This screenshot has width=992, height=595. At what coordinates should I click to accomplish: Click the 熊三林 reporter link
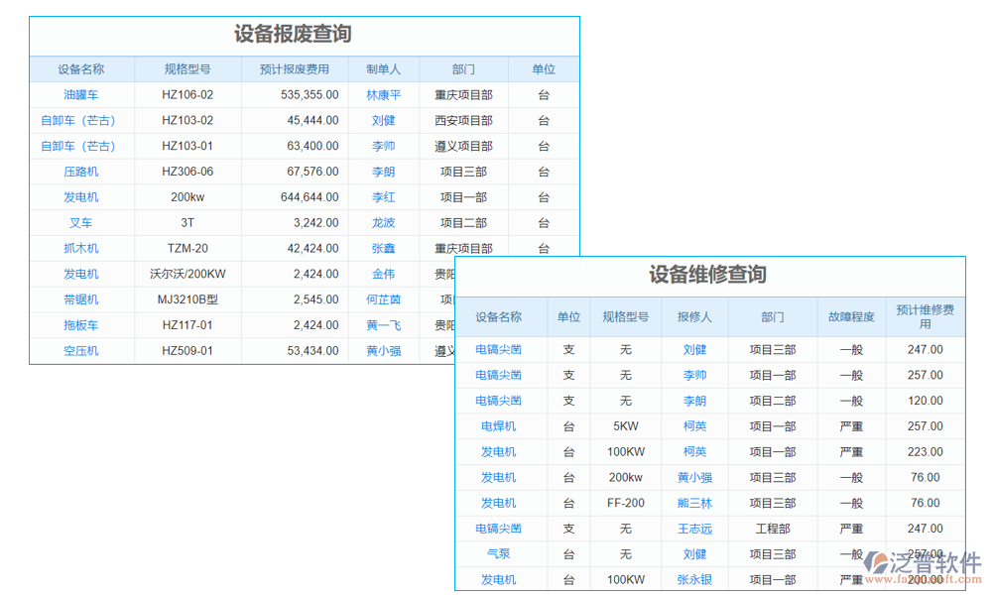pyautogui.click(x=692, y=503)
